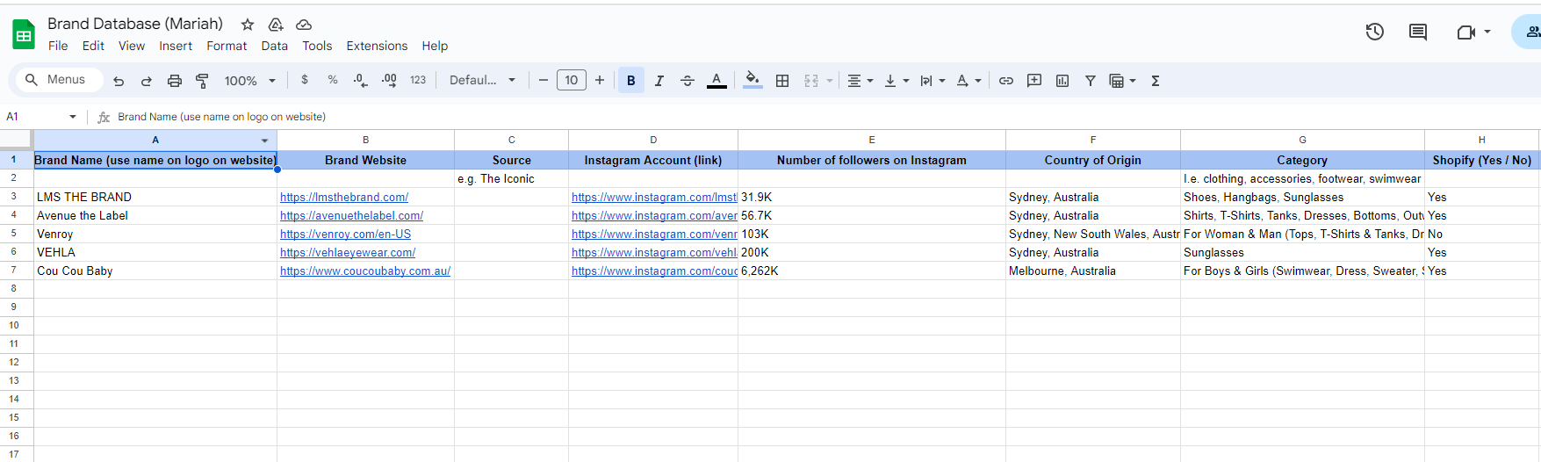Image resolution: width=1541 pixels, height=462 pixels.
Task: Toggle bold formatting
Action: [630, 81]
